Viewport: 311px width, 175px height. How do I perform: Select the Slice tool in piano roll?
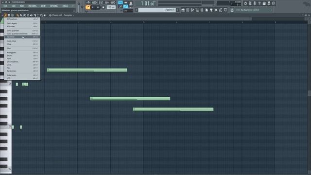click(35, 15)
